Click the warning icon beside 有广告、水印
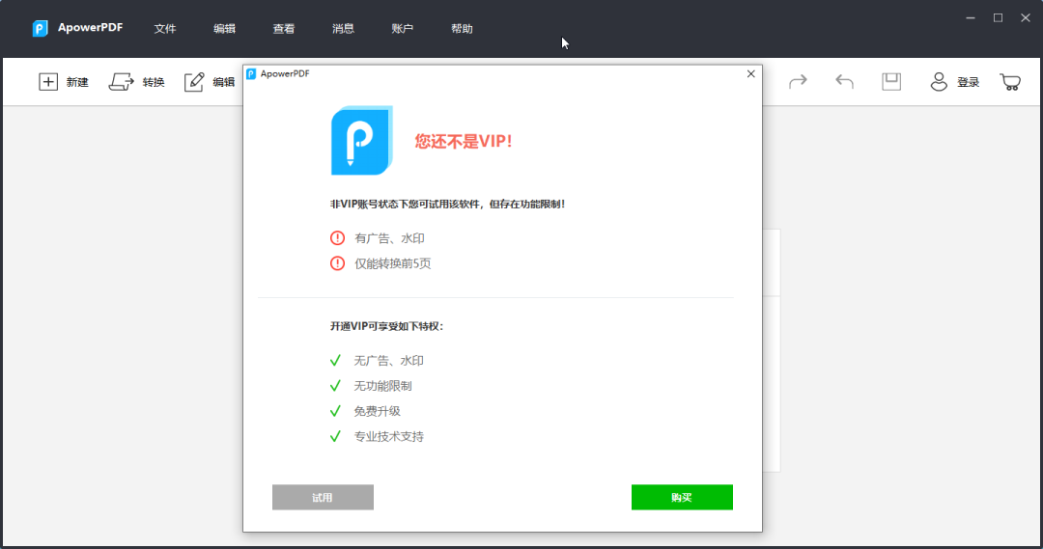 tap(337, 238)
